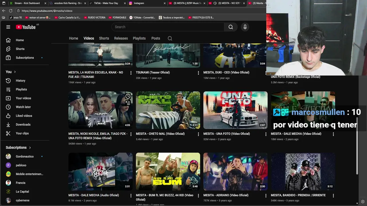Play UNA FOTO Video Oficial thumbnail

(235, 110)
